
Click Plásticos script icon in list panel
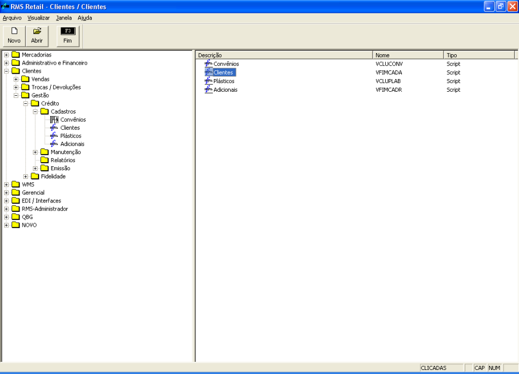coord(209,81)
